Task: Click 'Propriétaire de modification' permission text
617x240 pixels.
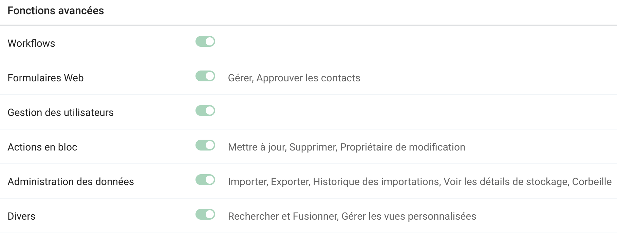Action: (403, 147)
